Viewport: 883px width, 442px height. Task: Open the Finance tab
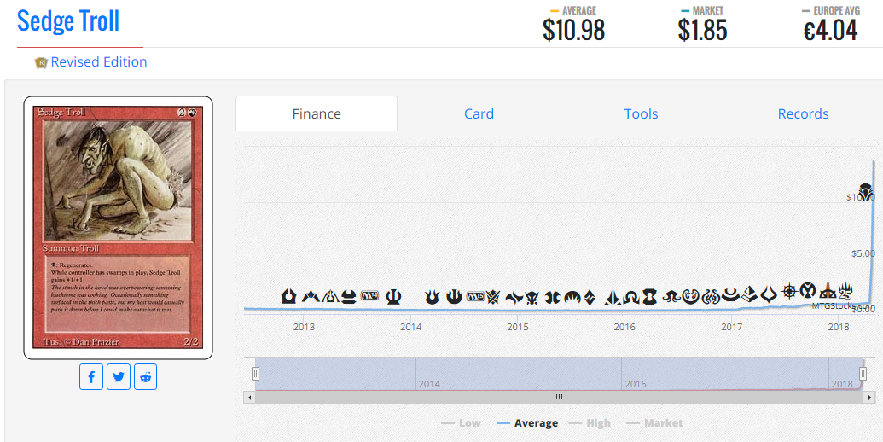click(317, 113)
